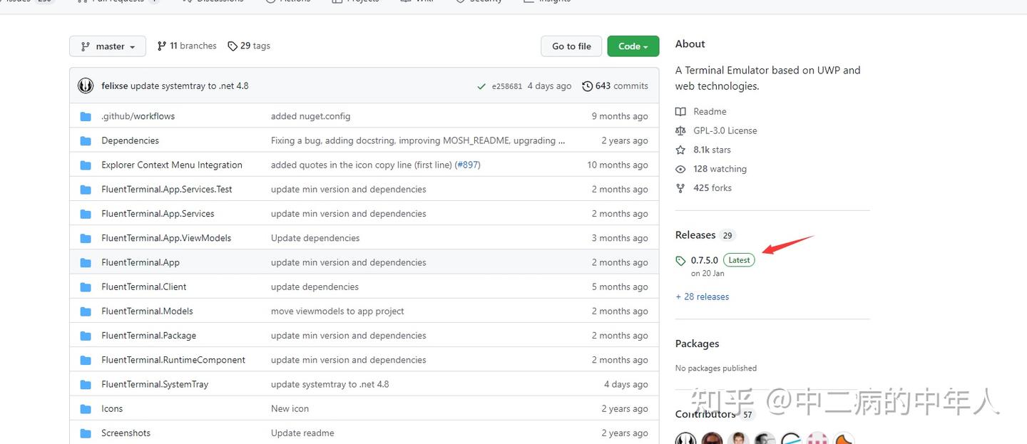Click the tag icon beside 29 tags
Screen dimensions: 1027x444
[x=233, y=46]
